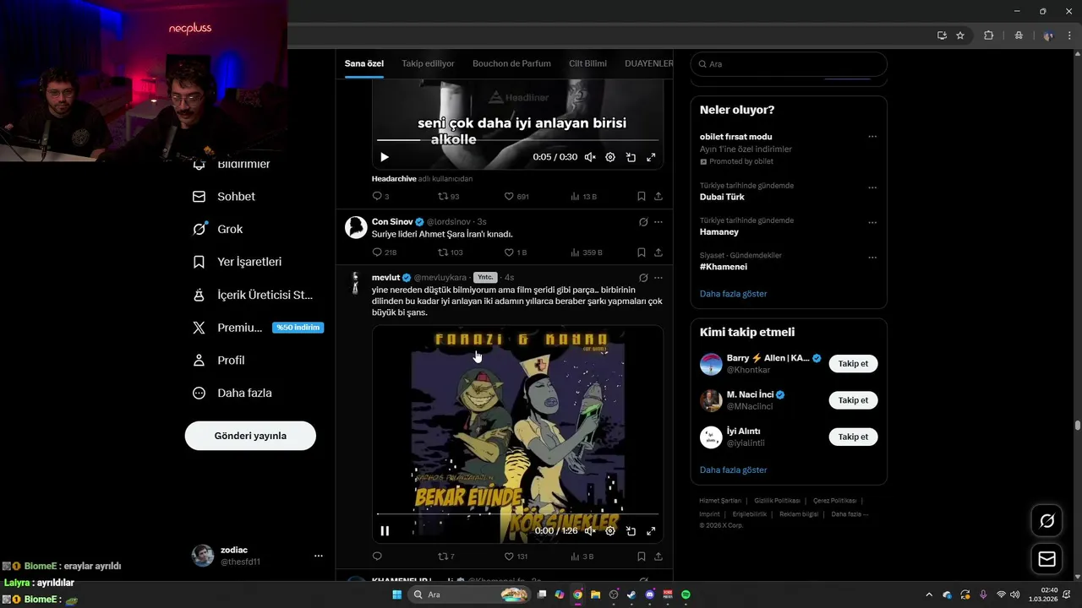1082x608 pixels.
Task: Open settings of Fakazi & Kahan video
Action: 610,531
